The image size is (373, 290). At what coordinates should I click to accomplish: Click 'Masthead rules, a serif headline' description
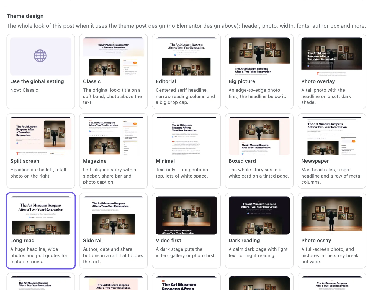click(331, 176)
